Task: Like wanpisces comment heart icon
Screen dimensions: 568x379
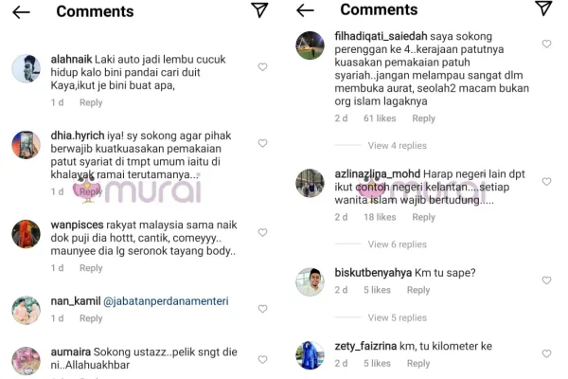Action: click(262, 232)
